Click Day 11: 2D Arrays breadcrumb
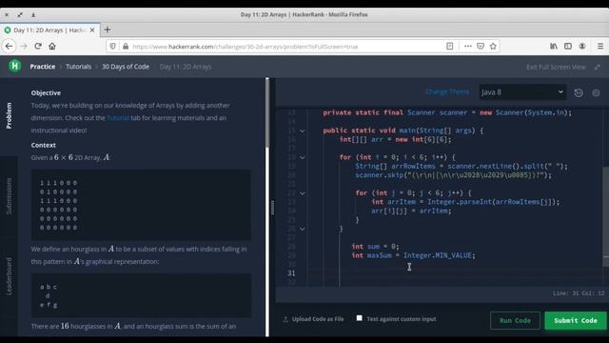 tap(186, 67)
